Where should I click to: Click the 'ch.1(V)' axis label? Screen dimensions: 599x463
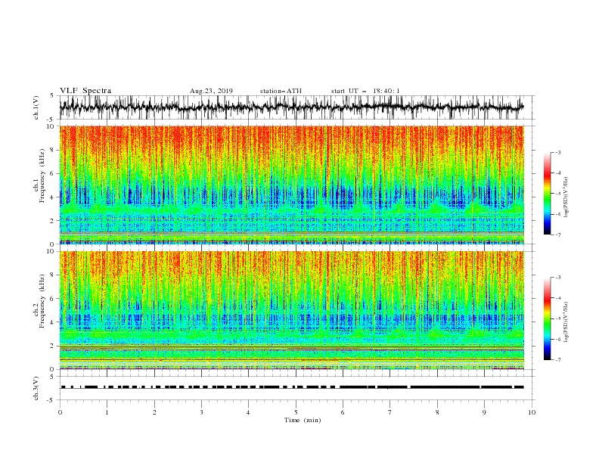[x=36, y=107]
